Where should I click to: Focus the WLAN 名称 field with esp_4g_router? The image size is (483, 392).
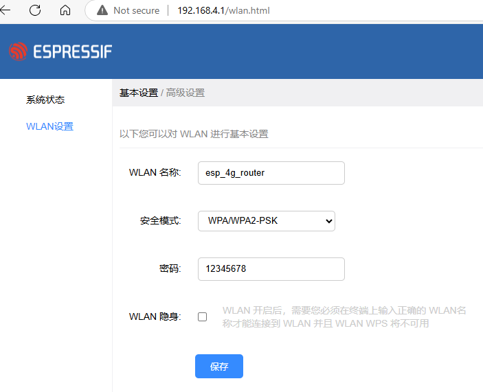coord(271,173)
